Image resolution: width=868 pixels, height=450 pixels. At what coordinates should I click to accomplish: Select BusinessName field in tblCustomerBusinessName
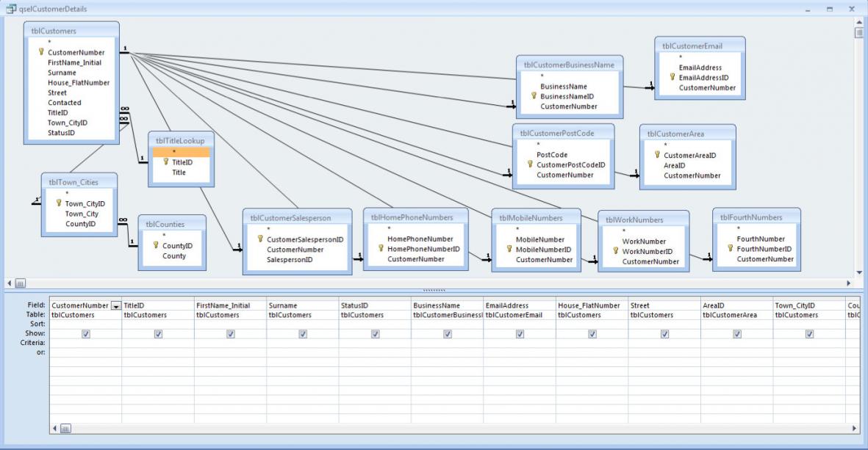tap(564, 86)
